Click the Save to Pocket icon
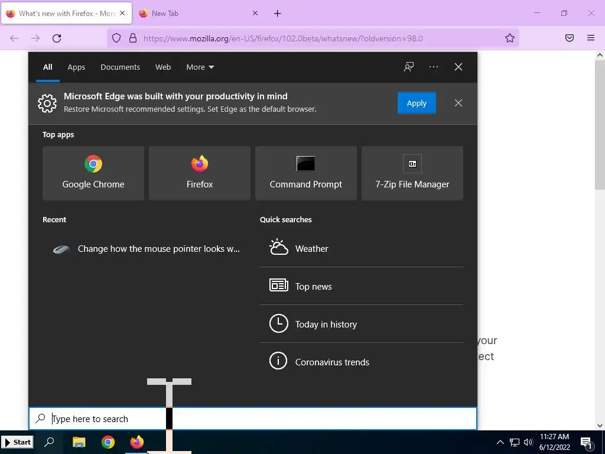605x454 pixels. click(570, 38)
